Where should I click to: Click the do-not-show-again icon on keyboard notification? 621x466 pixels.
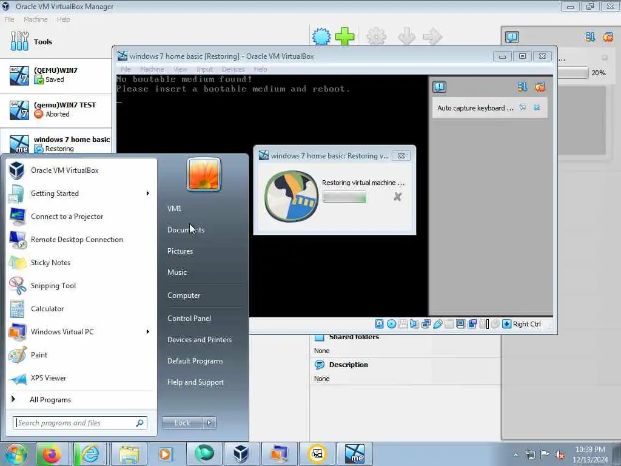click(523, 108)
